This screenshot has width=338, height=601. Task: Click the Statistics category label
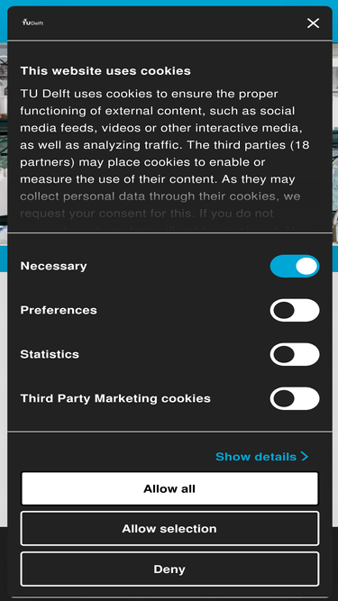50,354
